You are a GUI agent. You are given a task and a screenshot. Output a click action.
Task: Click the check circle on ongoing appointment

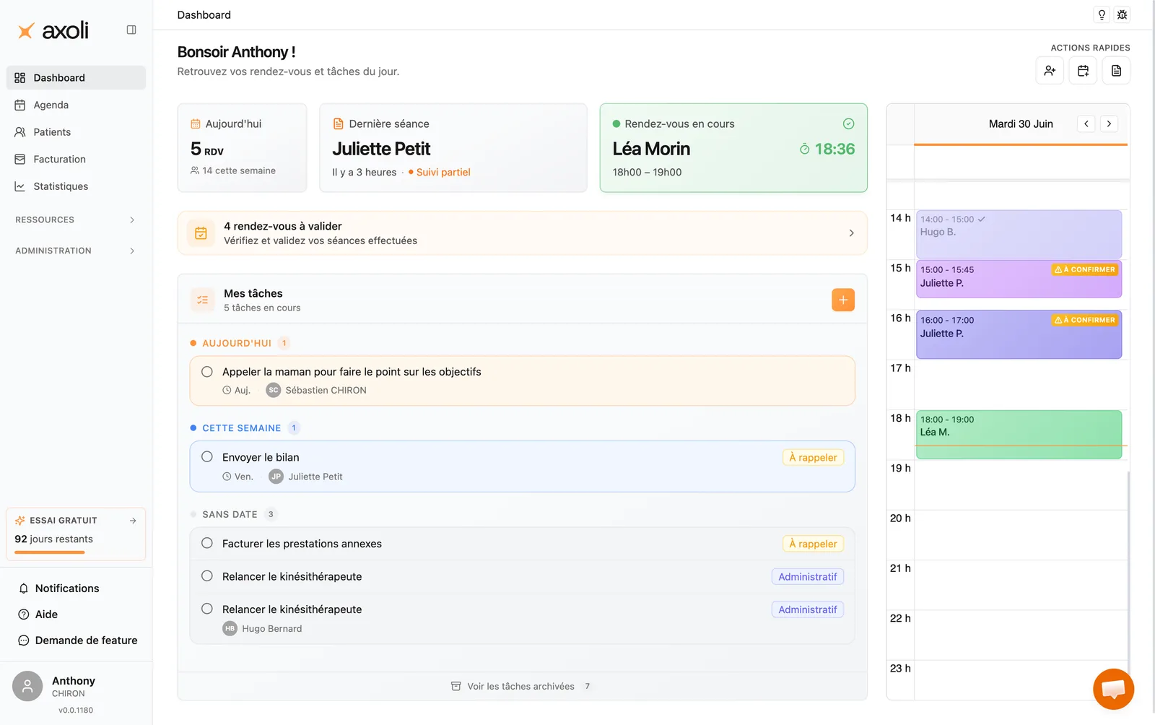849,123
